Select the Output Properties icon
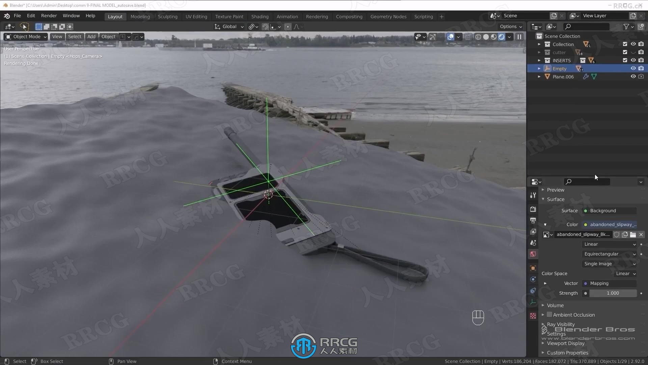This screenshot has height=365, width=648. point(533,221)
